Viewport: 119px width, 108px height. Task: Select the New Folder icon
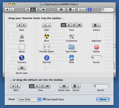click(71, 47)
